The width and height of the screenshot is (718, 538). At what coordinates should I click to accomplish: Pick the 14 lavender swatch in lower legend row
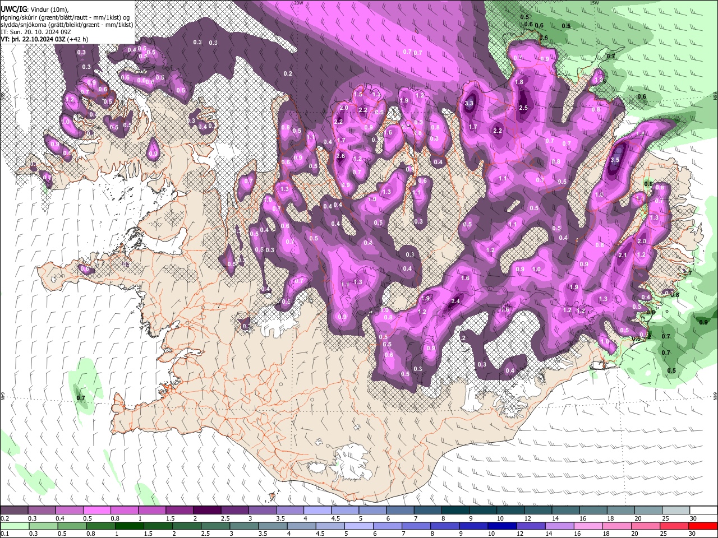[559, 526]
